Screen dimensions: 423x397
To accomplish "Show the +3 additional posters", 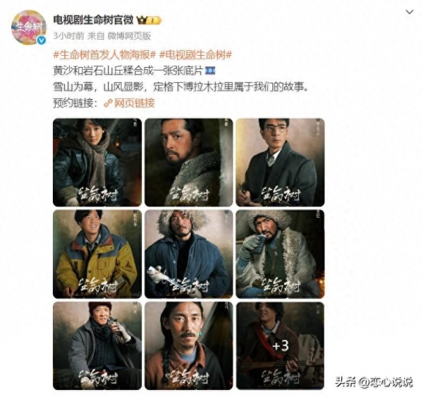I will pyautogui.click(x=280, y=345).
